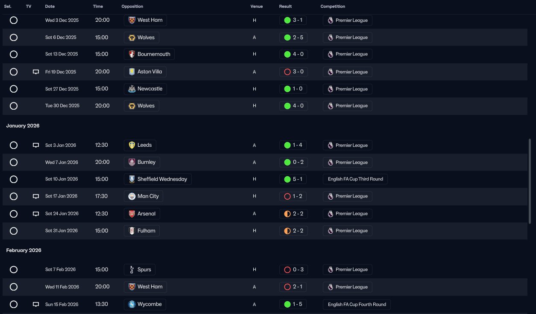Click the TV broadcast icon for Leeds match
The width and height of the screenshot is (536, 314).
tap(36, 145)
